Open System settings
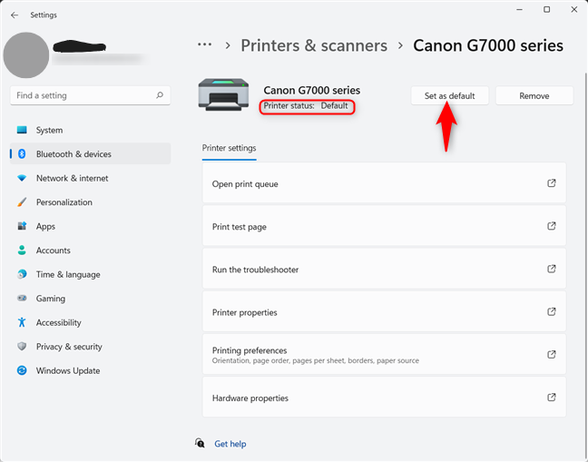 pyautogui.click(x=91, y=130)
